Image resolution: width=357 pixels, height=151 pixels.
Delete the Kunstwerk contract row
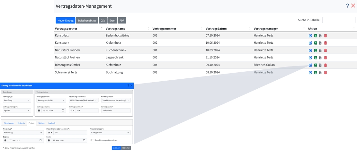(x=325, y=43)
